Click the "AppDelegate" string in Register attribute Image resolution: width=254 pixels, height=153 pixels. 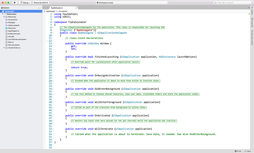[84, 30]
